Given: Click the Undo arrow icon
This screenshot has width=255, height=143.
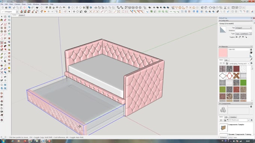Looking at the screenshot, I should [x=29, y=7].
